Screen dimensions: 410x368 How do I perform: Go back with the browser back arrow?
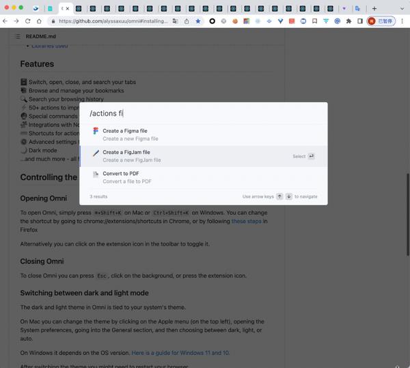coord(5,21)
